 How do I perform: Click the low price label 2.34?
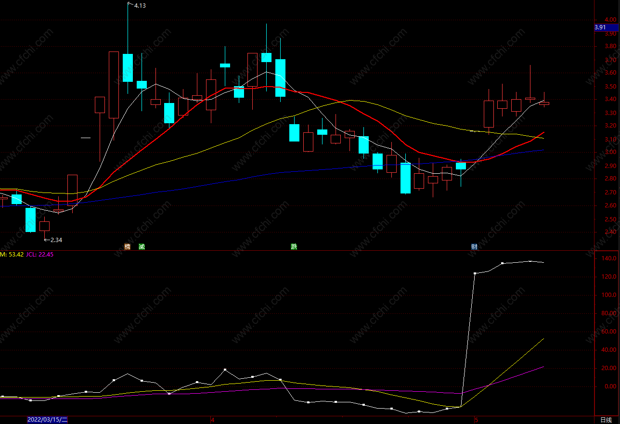(56, 240)
